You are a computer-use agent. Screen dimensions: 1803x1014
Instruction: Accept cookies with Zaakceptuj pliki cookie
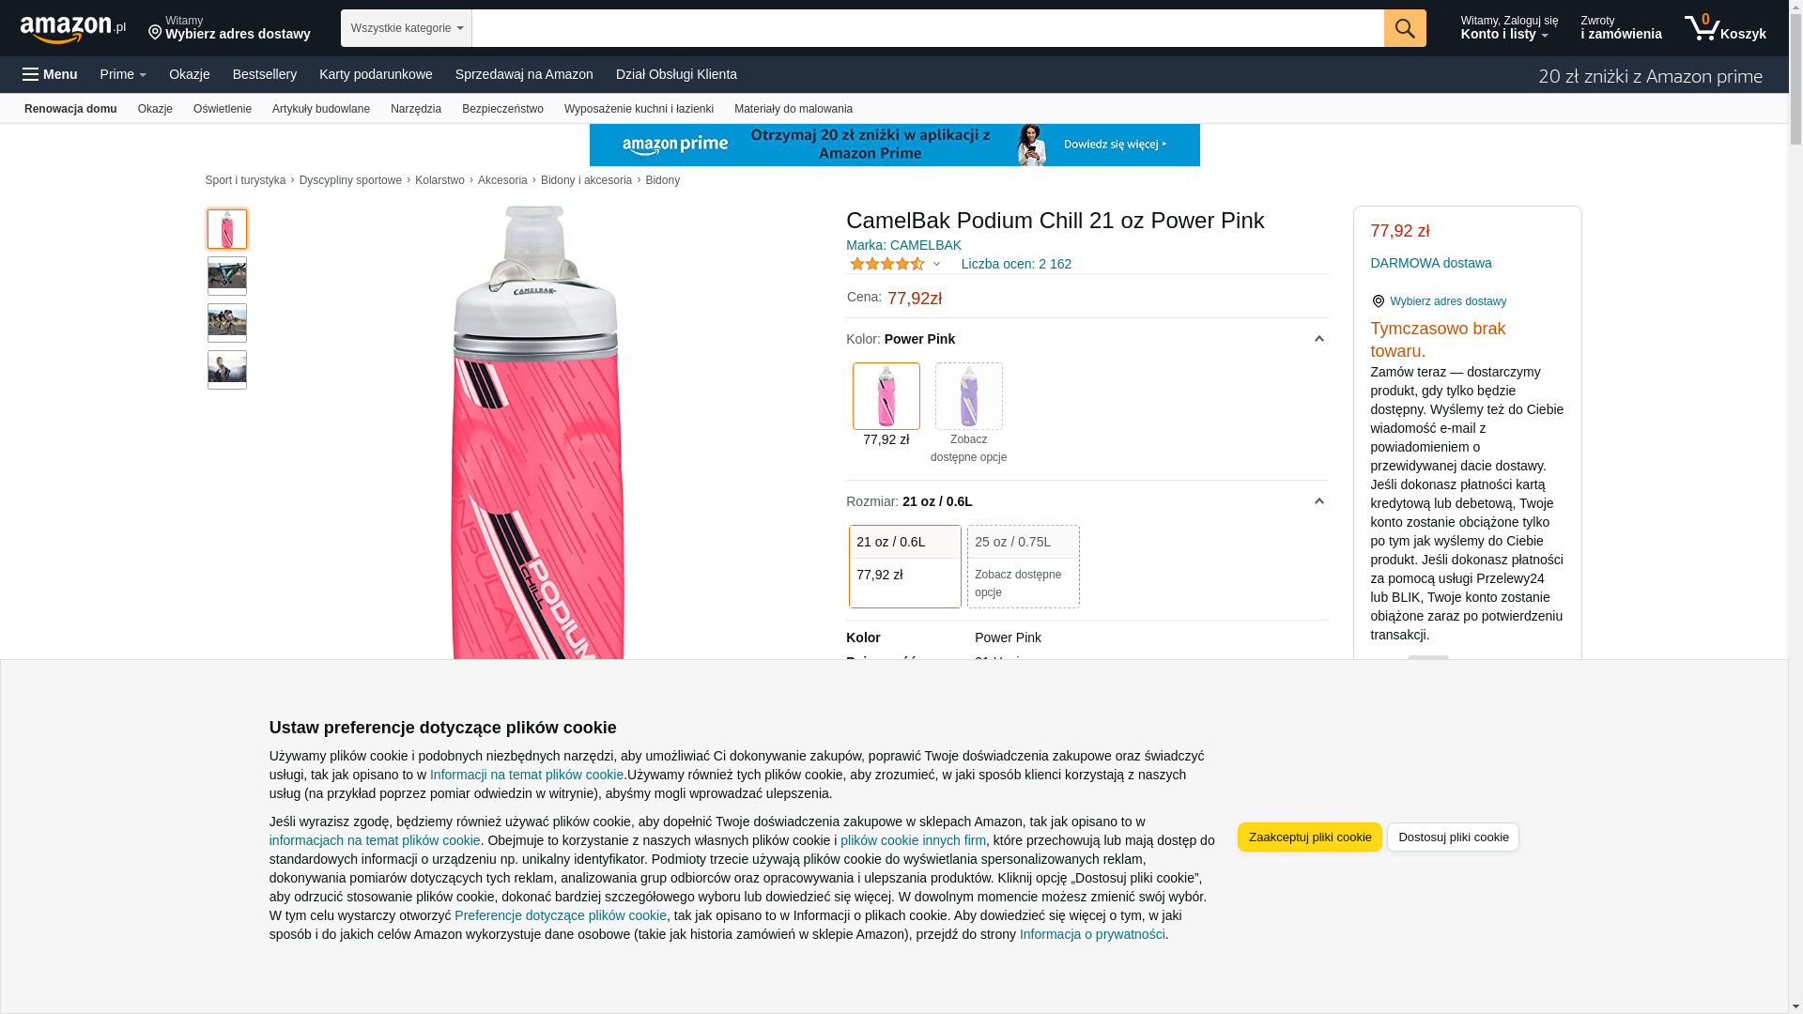(x=1309, y=837)
